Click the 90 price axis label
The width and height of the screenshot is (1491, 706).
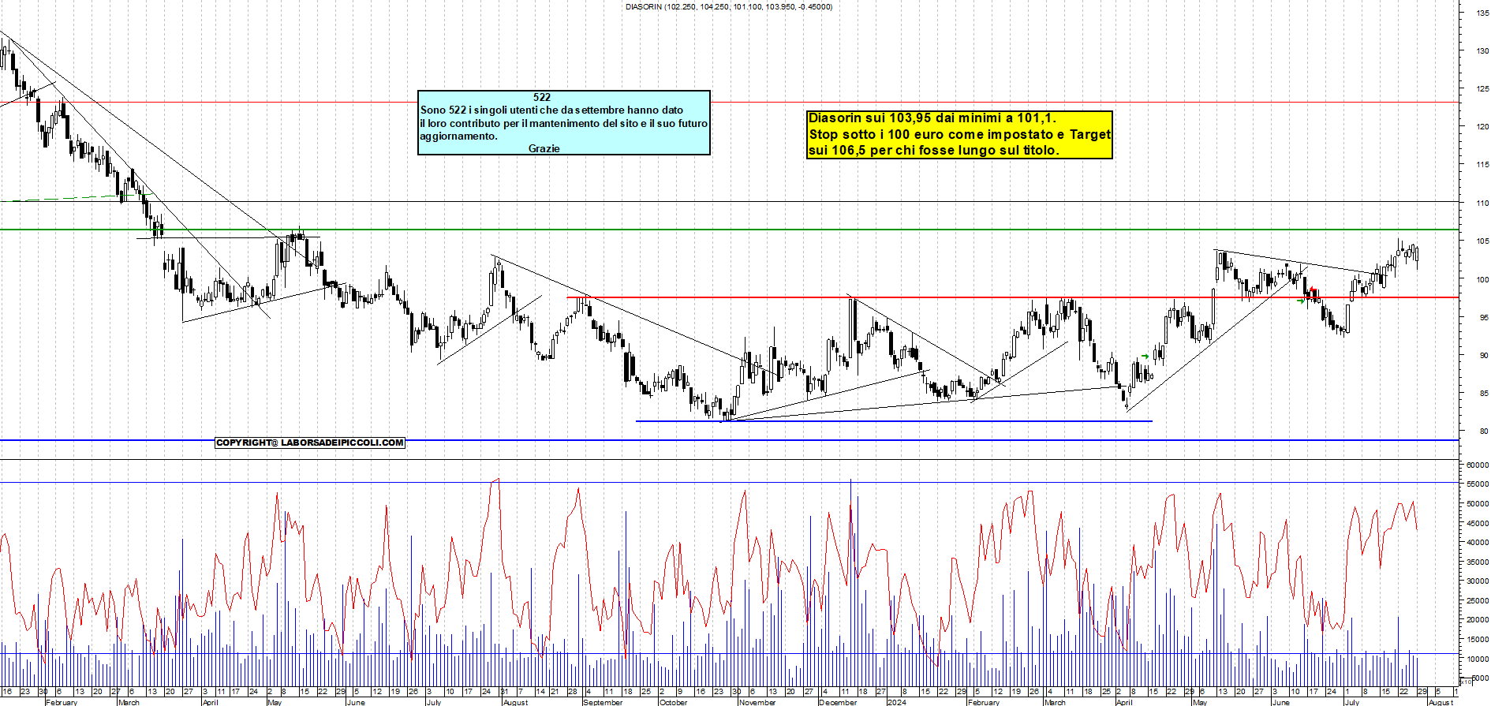pyautogui.click(x=1485, y=356)
